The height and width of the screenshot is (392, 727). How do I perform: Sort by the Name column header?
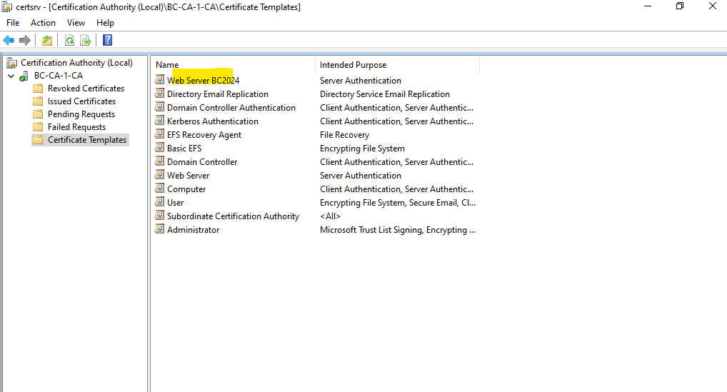(234, 65)
